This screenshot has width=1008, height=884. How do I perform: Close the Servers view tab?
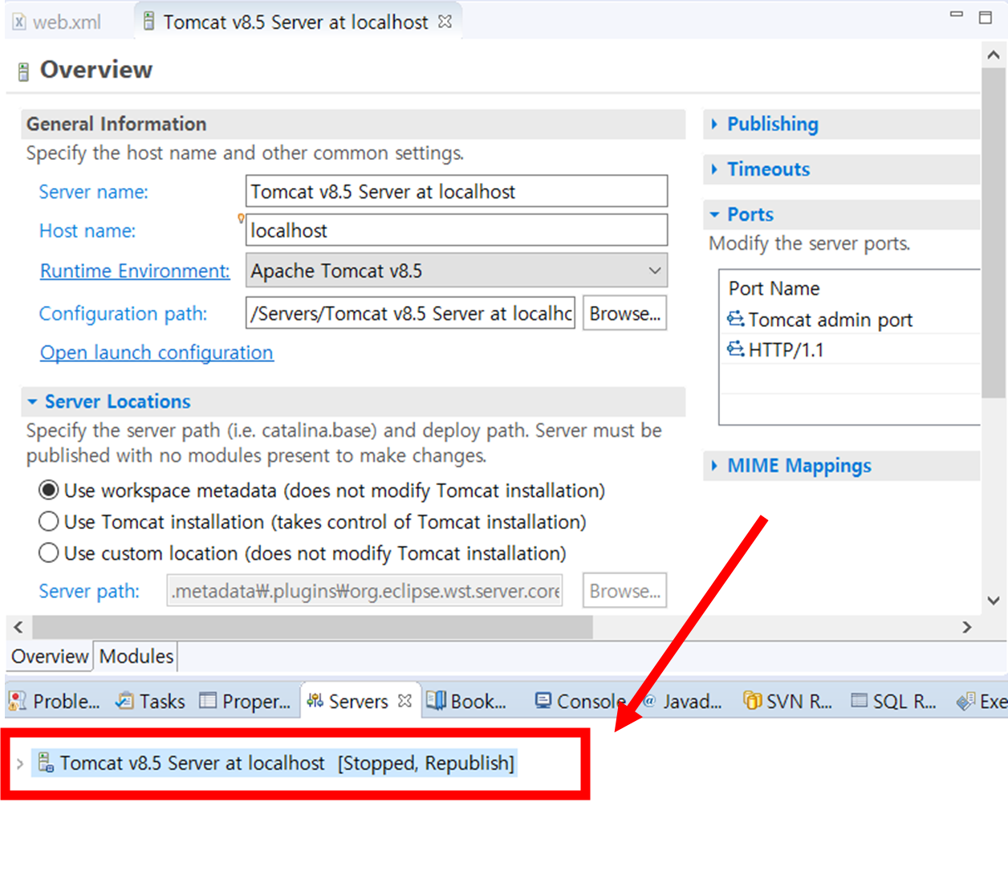(x=405, y=700)
